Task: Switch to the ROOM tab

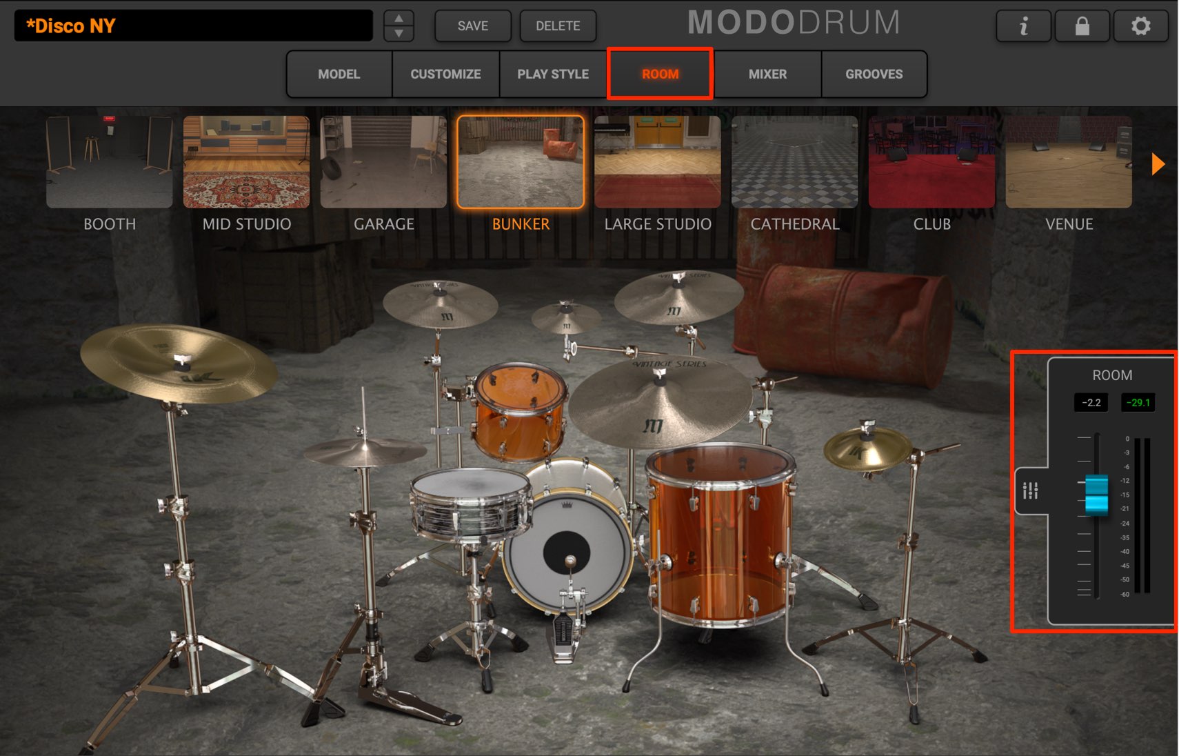Action: coord(661,74)
